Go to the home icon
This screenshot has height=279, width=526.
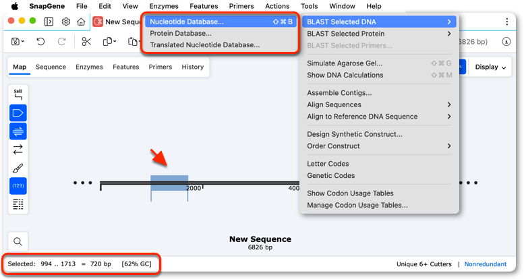81,22
